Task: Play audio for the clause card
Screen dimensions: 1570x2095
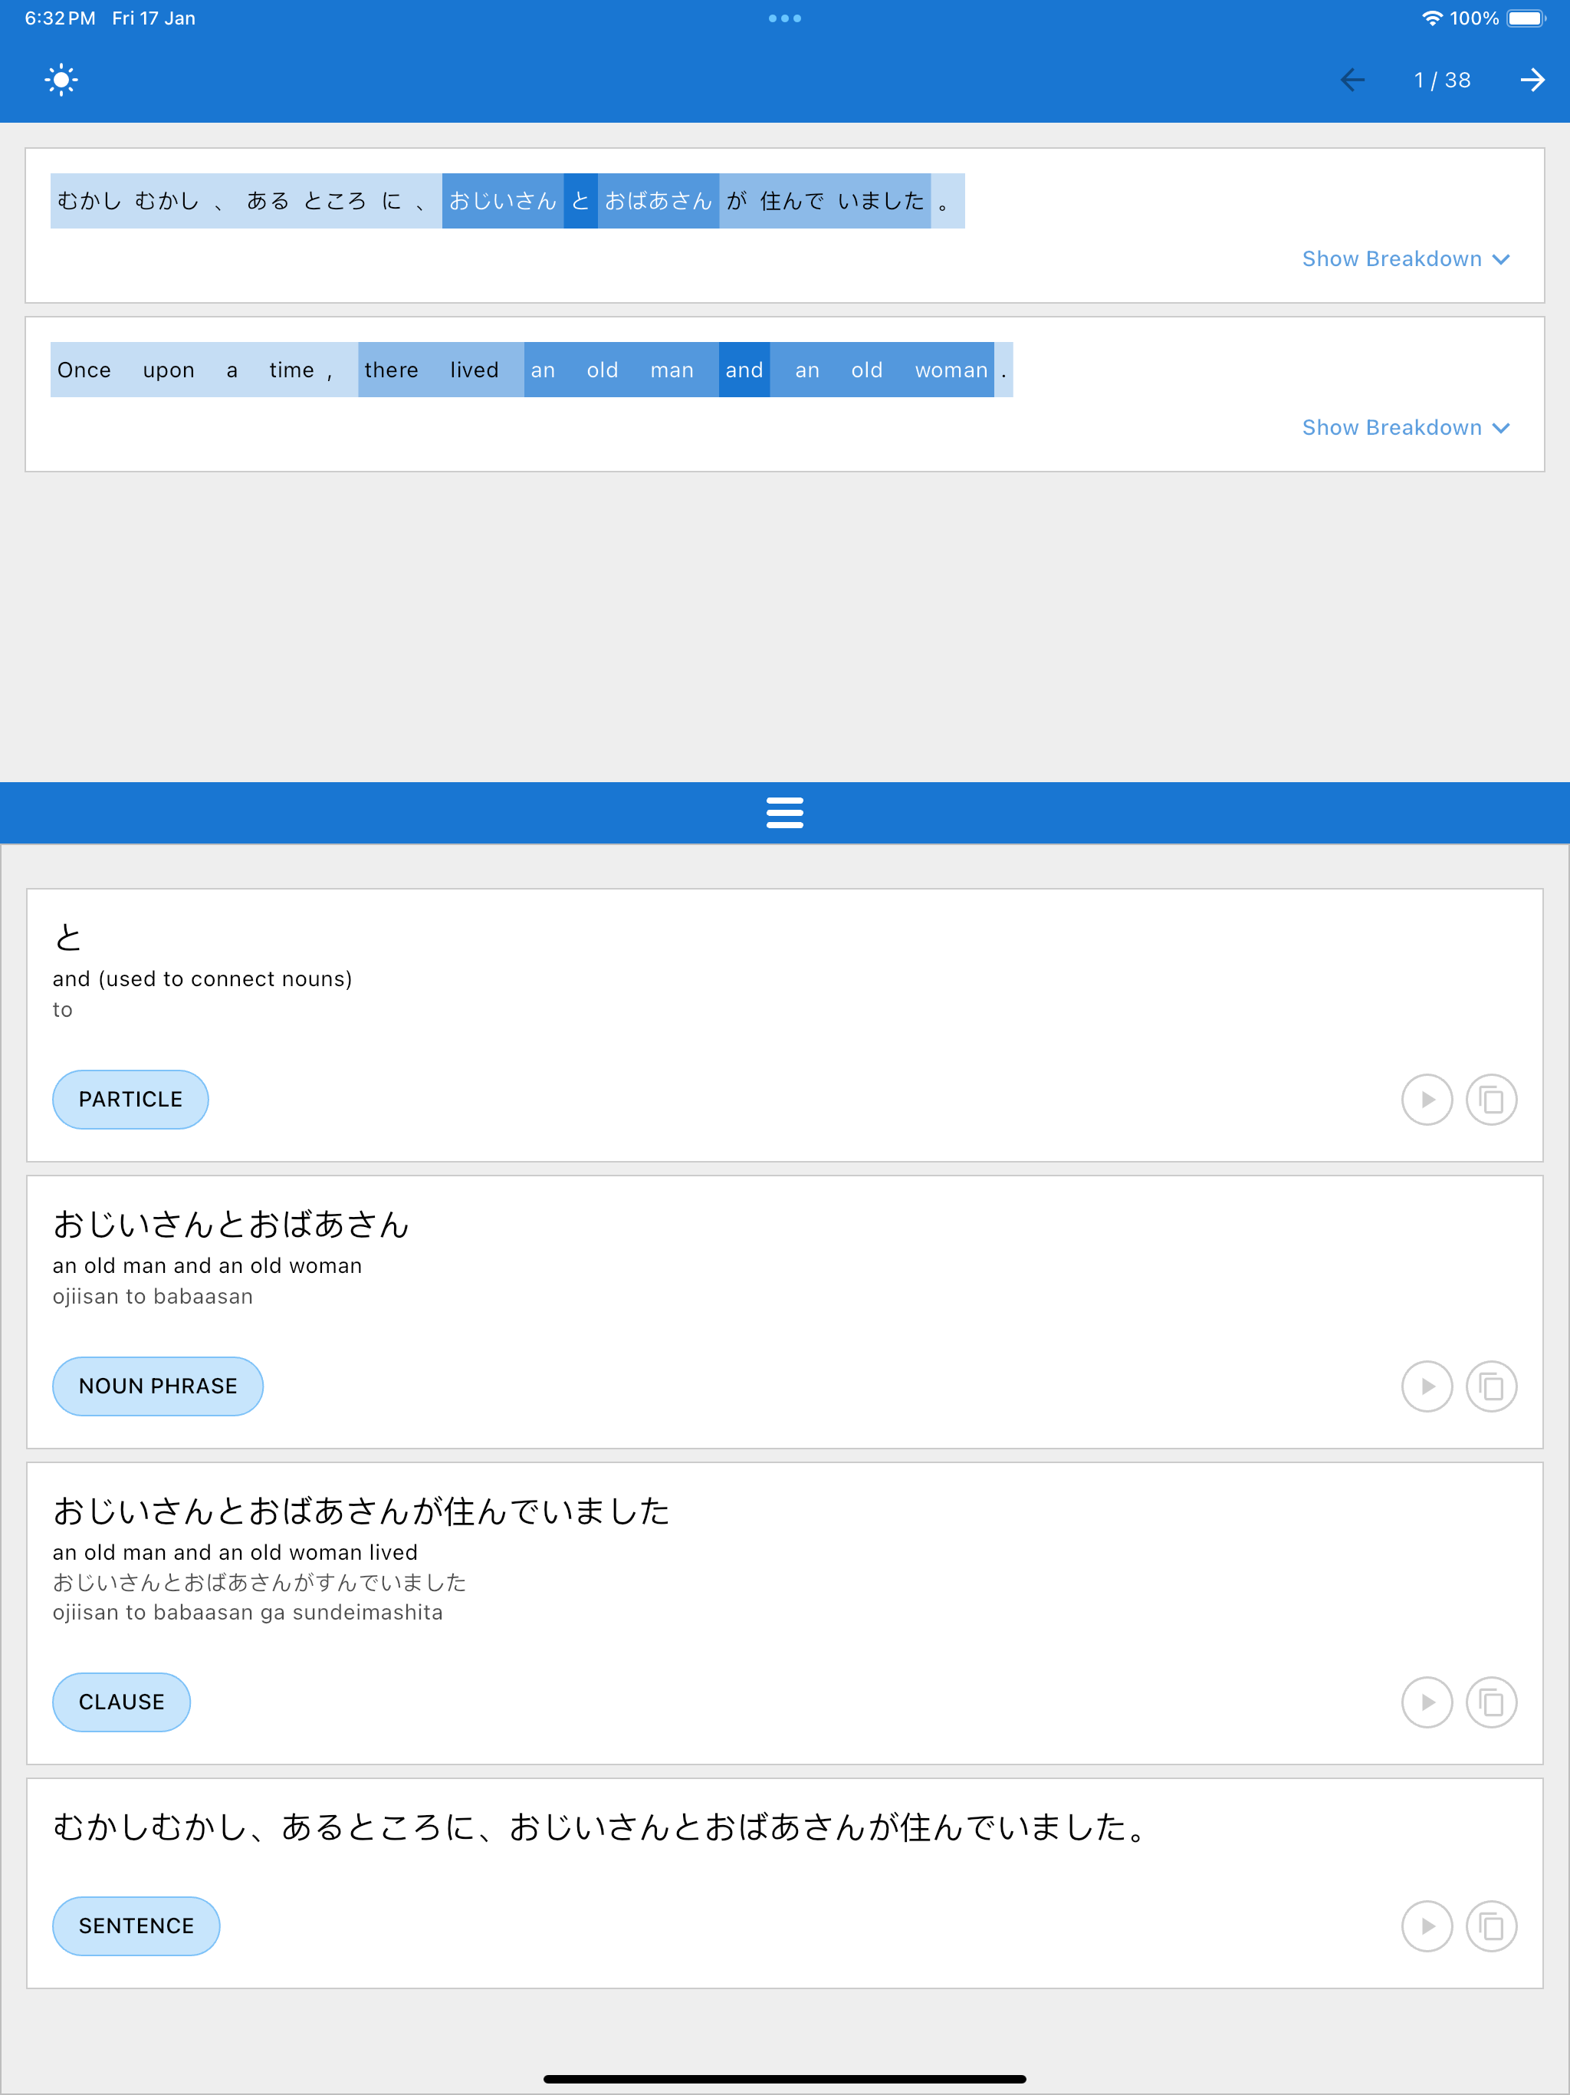Action: point(1426,1702)
